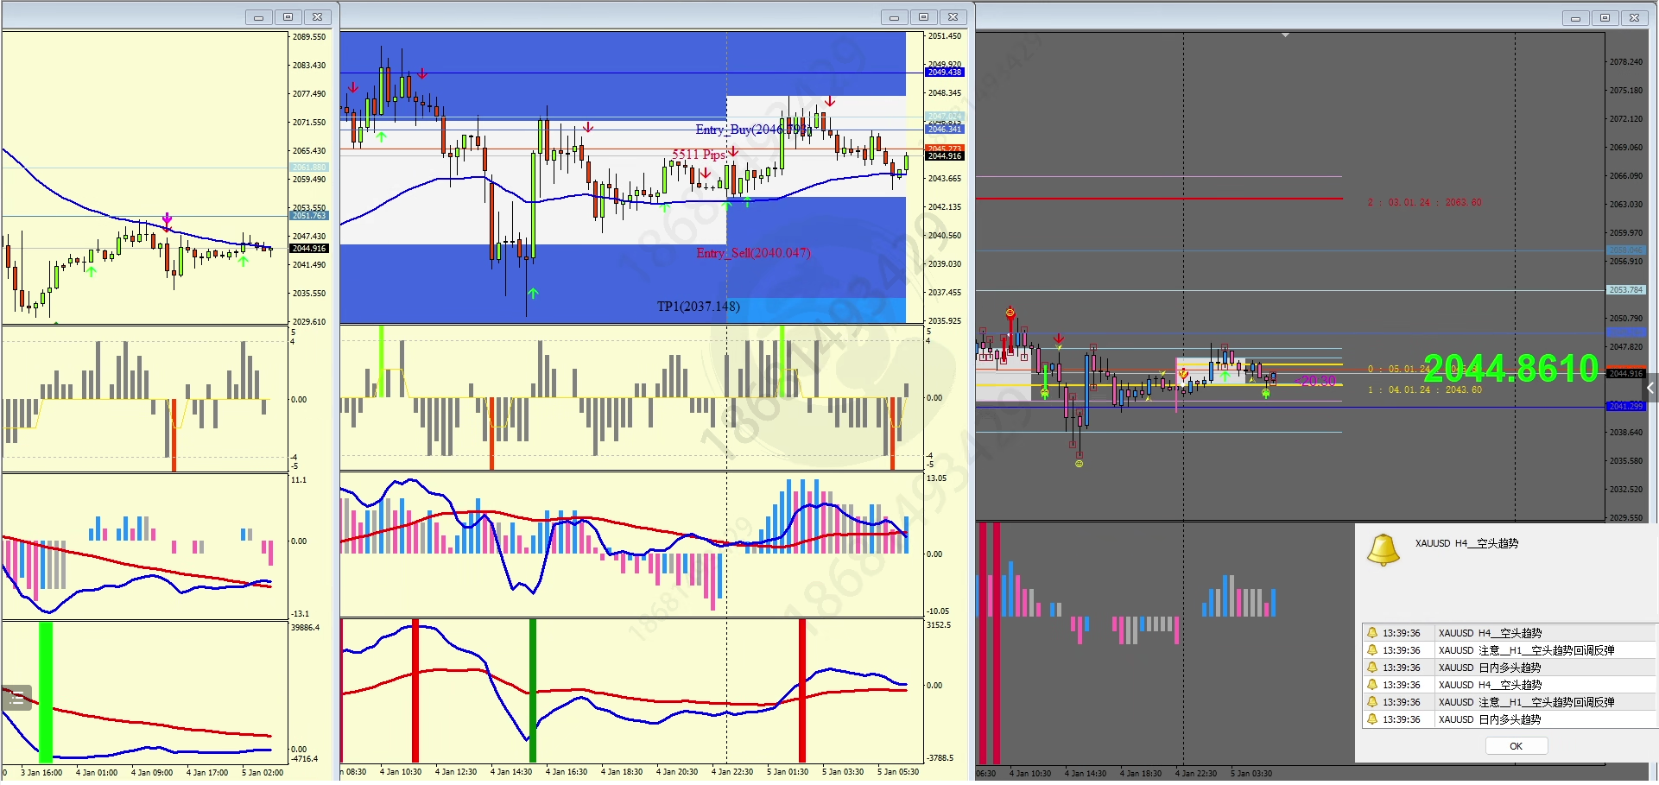Image resolution: width=1659 pixels, height=785 pixels.
Task: Close the left chart window
Action: click(x=317, y=17)
